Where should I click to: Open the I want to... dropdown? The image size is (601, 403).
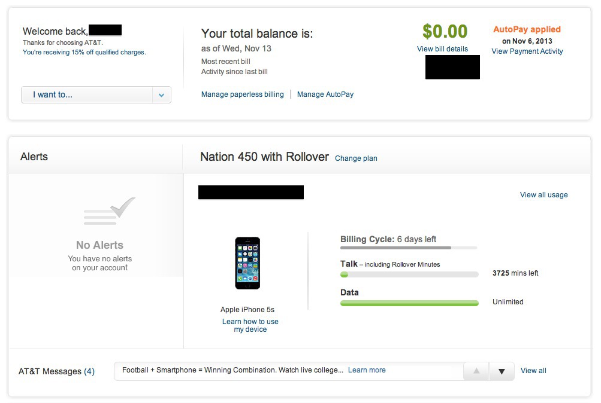point(96,95)
